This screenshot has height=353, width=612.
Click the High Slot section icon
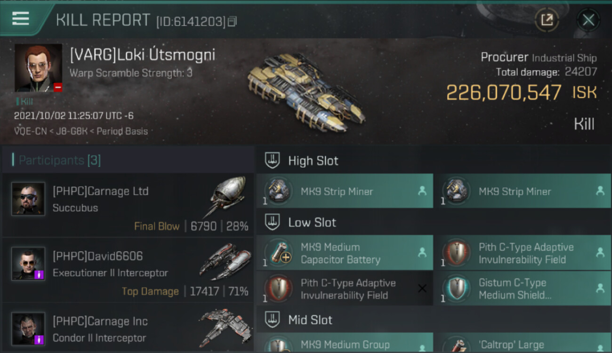[x=272, y=160]
